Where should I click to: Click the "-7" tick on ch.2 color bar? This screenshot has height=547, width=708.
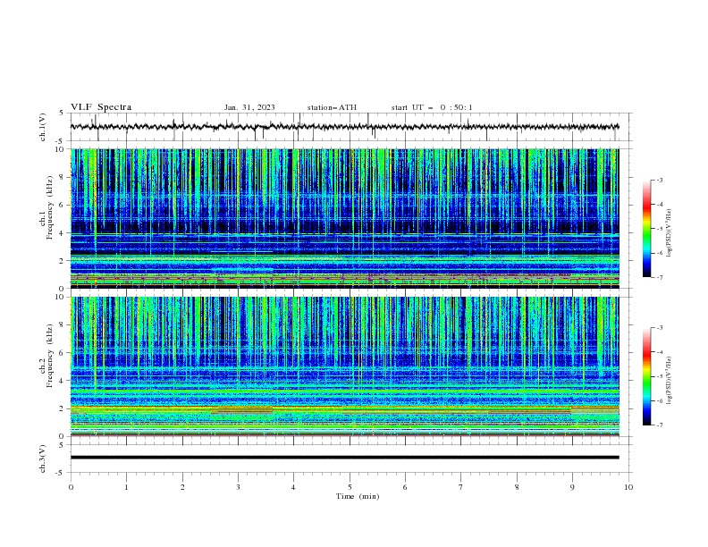(660, 425)
